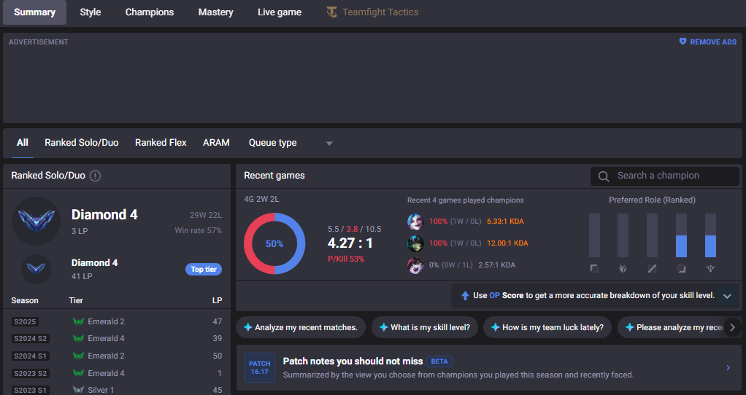Open Patch notes you should not miss
Screen dimensions: 746x395
pos(488,367)
